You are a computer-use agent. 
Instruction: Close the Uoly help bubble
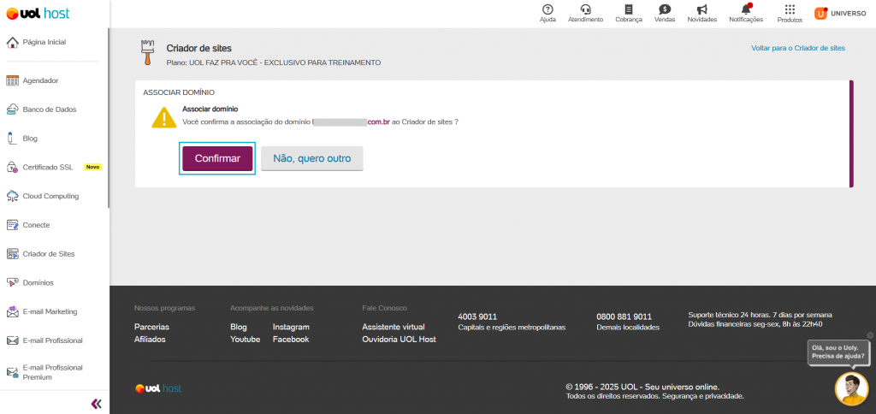coord(869,335)
